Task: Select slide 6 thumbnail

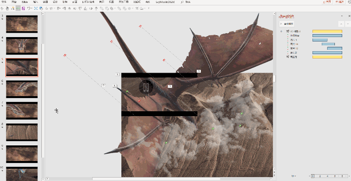Action: point(22,89)
